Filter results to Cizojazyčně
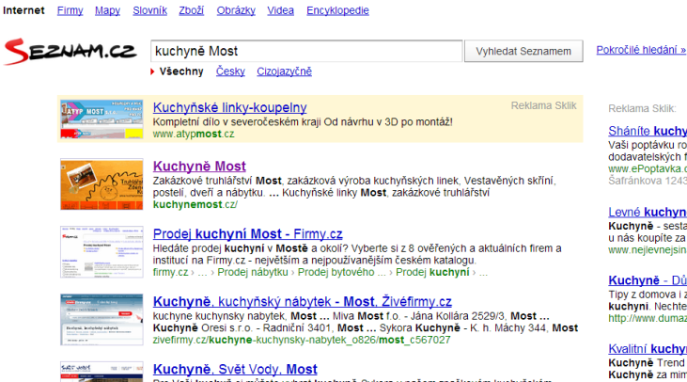687x382 pixels. (285, 72)
